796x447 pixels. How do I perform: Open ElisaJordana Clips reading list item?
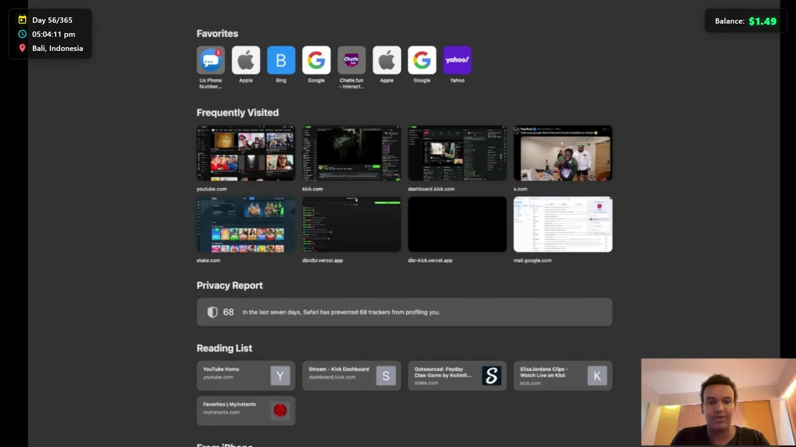(x=563, y=376)
